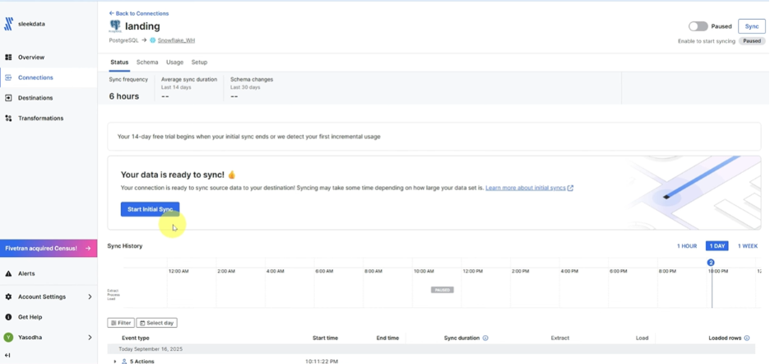
Task: Click the Get Help info icon
Action: point(8,317)
